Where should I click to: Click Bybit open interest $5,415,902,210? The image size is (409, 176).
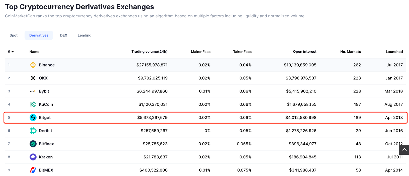click(x=301, y=91)
